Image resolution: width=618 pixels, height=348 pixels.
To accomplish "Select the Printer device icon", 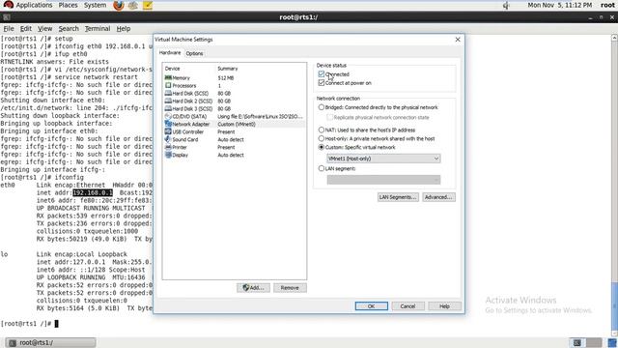I will pyautogui.click(x=168, y=147).
